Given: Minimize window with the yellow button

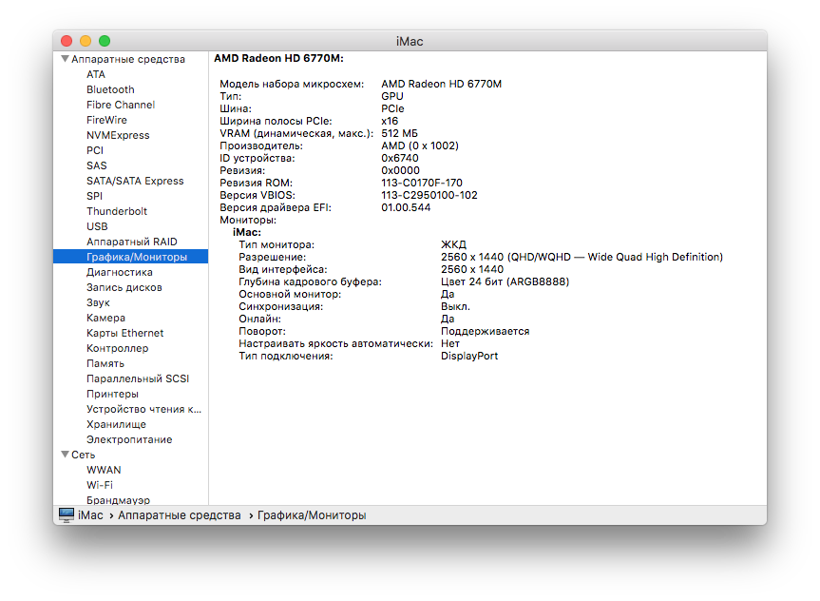Looking at the screenshot, I should pyautogui.click(x=86, y=41).
